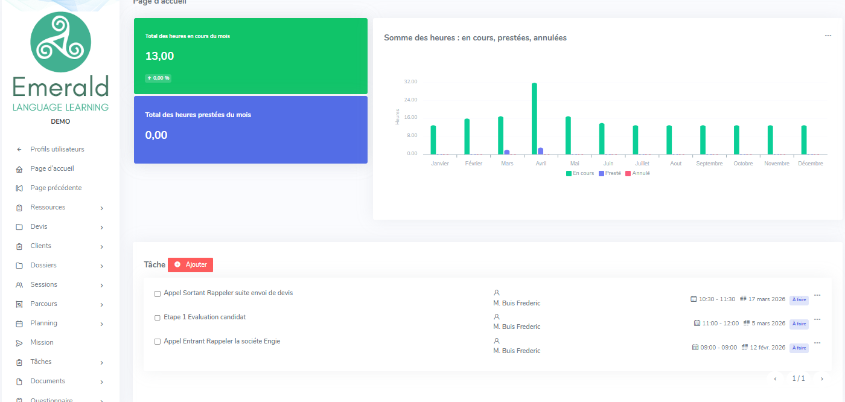Click the back arrow icon beside Profils utilisateurs
845x402 pixels.
point(19,149)
